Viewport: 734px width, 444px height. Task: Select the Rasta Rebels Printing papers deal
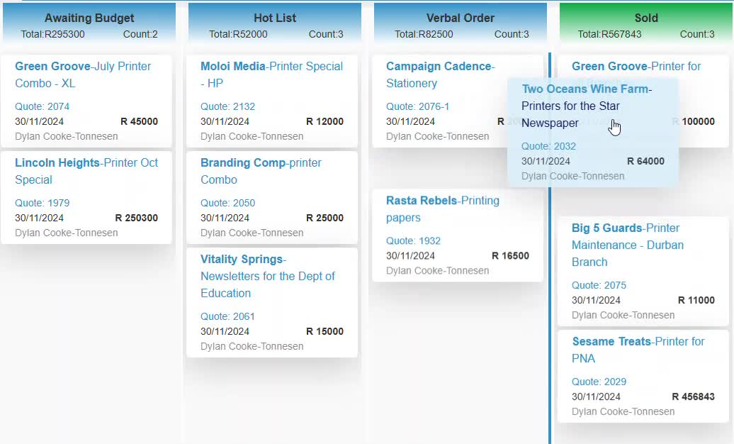(442, 209)
